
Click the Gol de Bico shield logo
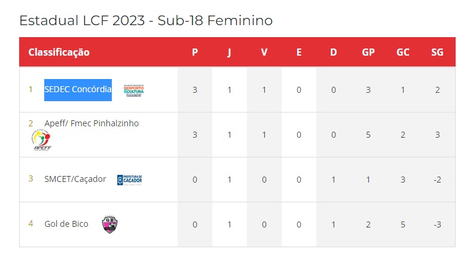tap(109, 224)
